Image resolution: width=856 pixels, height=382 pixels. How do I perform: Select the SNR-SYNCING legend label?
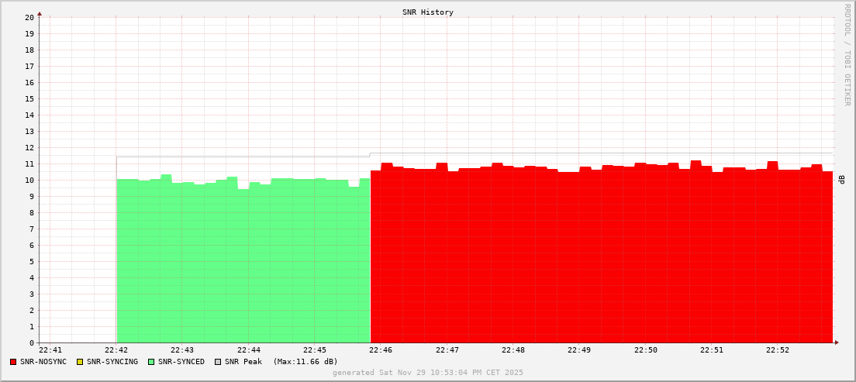click(112, 362)
